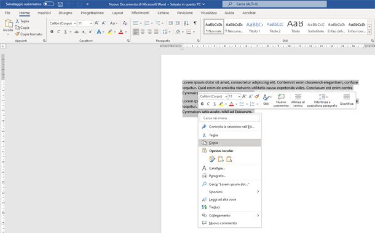
Task: Apply the Titolo 1 style
Action: click(255, 27)
